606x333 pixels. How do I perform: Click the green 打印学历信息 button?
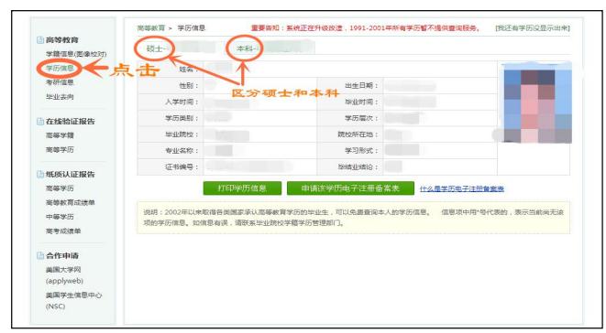pyautogui.click(x=242, y=188)
